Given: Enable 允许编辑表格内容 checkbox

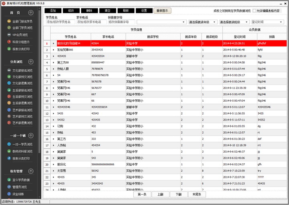Looking at the screenshot, I should click(254, 11).
